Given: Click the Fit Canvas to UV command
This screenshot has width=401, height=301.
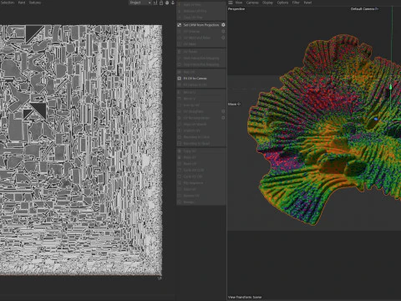Looking at the screenshot, I should click(195, 84).
